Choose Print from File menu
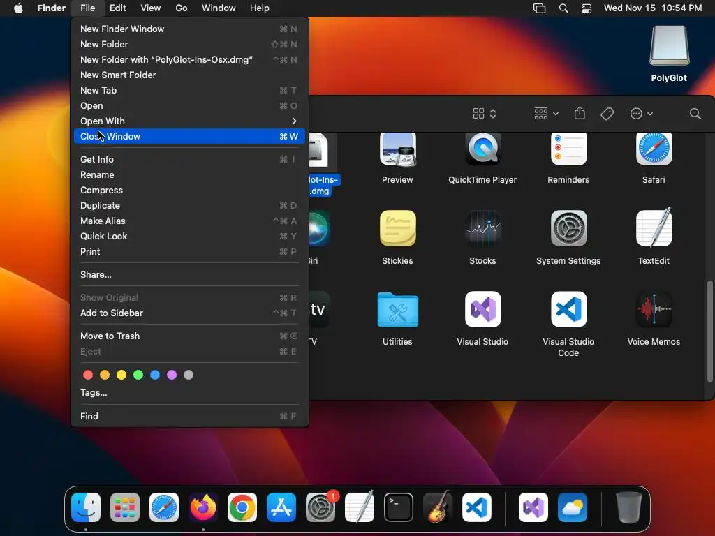Image resolution: width=715 pixels, height=536 pixels. pyautogui.click(x=189, y=251)
